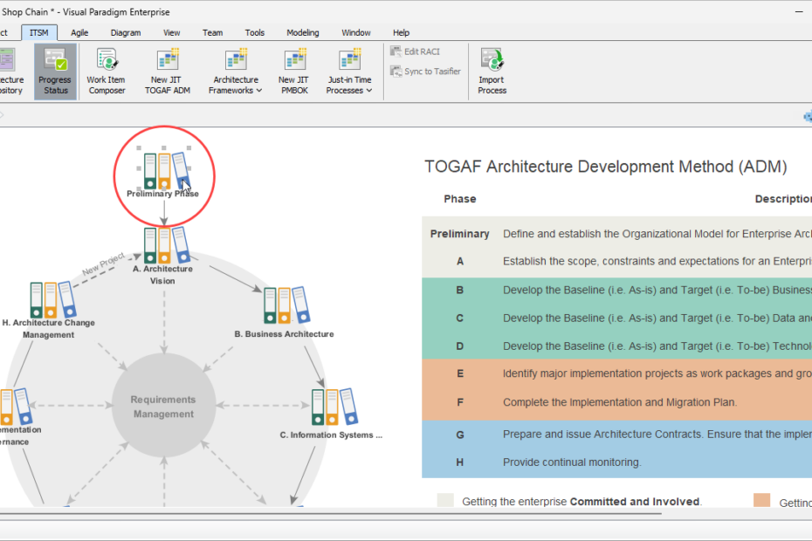
Task: Open the Modeling menu
Action: [x=302, y=32]
